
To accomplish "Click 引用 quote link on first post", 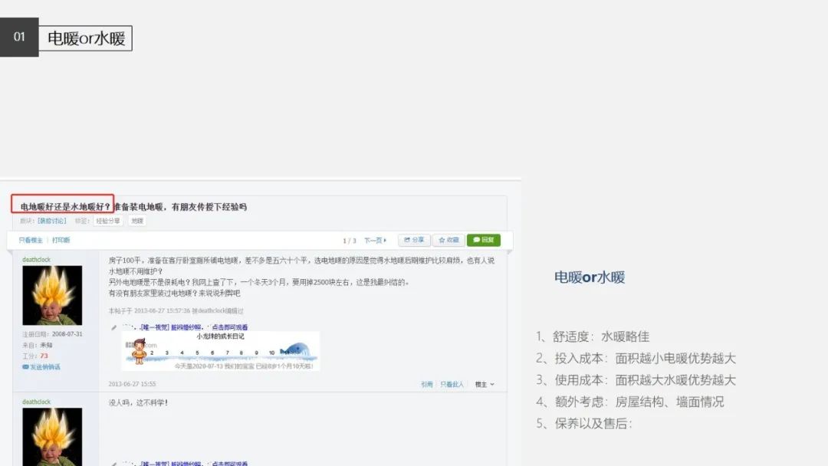I will (x=427, y=384).
